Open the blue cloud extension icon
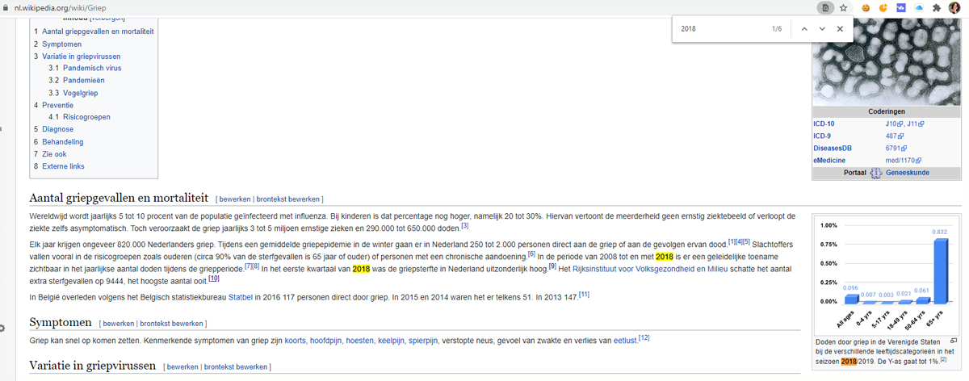This screenshot has height=381, width=969. 918,7
